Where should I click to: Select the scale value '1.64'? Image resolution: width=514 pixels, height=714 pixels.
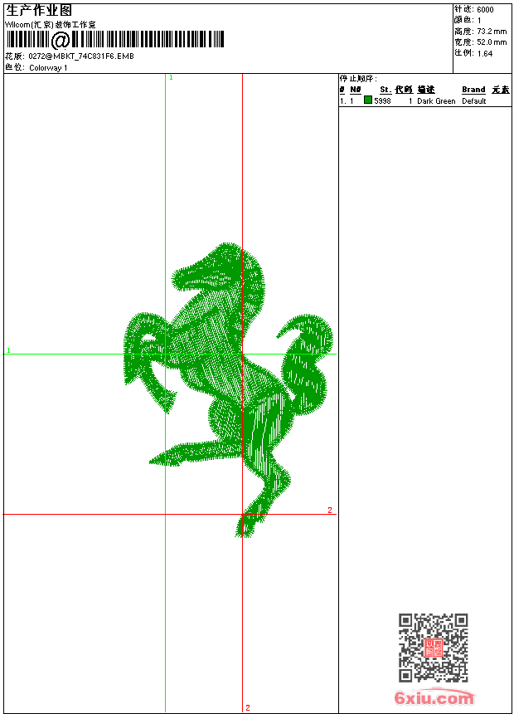[x=485, y=53]
